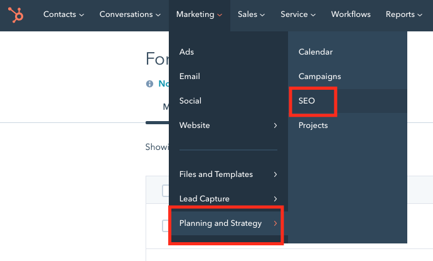The image size is (433, 261).
Task: Tick the first row checkbox
Action: pos(166,226)
